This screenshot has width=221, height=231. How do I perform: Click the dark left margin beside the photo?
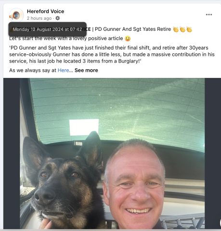(12, 154)
